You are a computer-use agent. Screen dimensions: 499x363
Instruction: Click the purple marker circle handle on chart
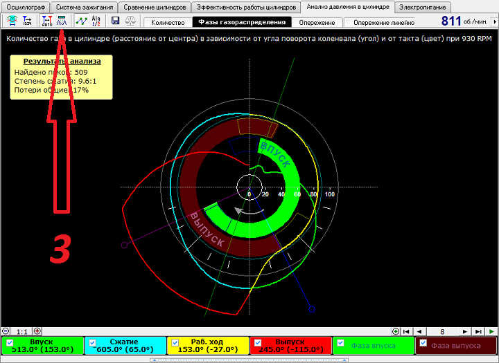pos(125,245)
